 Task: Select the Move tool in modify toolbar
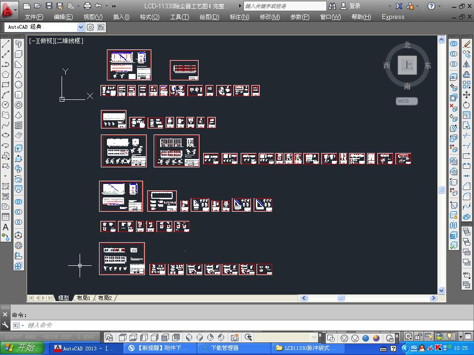click(467, 95)
